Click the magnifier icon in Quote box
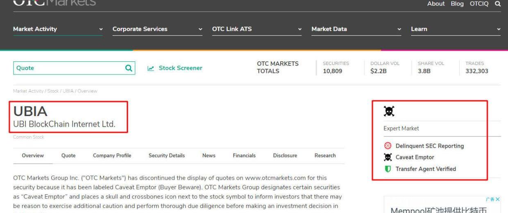The width and height of the screenshot is (508, 213). point(129,68)
